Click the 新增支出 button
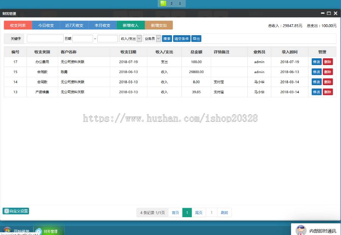341x235 pixels. 159,25
